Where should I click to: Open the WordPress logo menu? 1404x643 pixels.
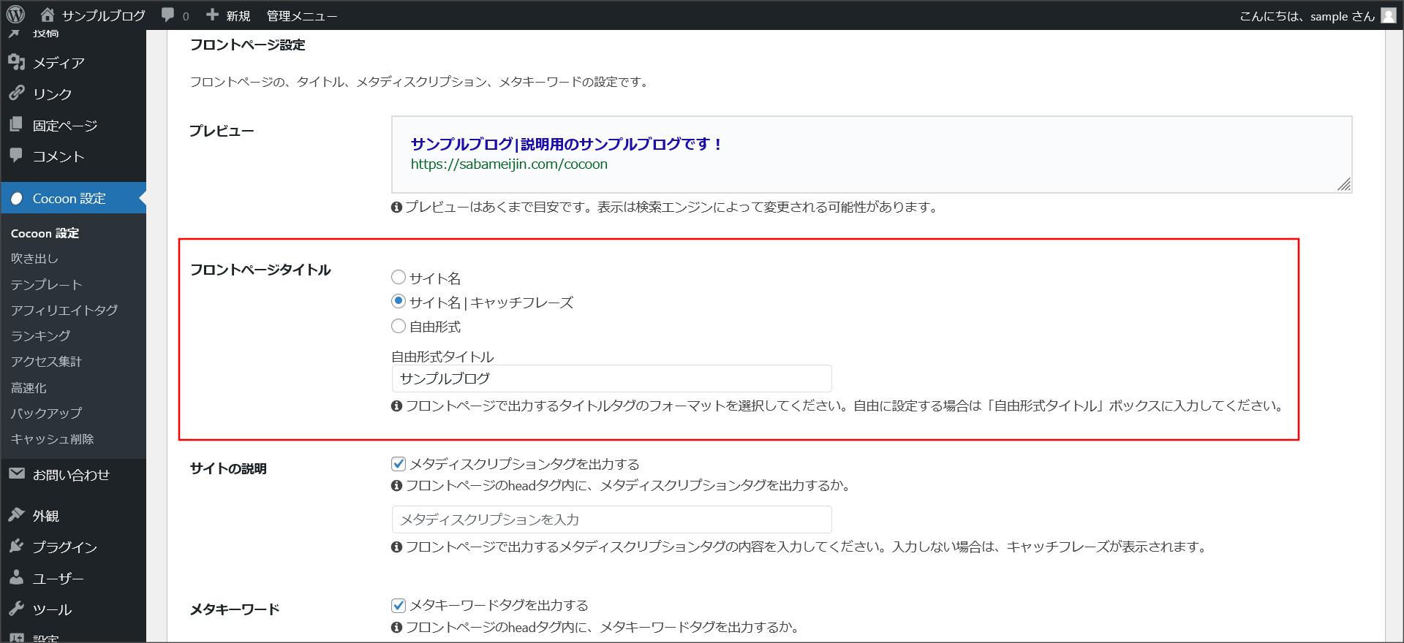click(x=15, y=15)
